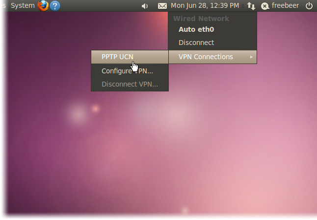This screenshot has width=317, height=220.
Task: Open the chat status bubble icon
Action: (x=265, y=6)
